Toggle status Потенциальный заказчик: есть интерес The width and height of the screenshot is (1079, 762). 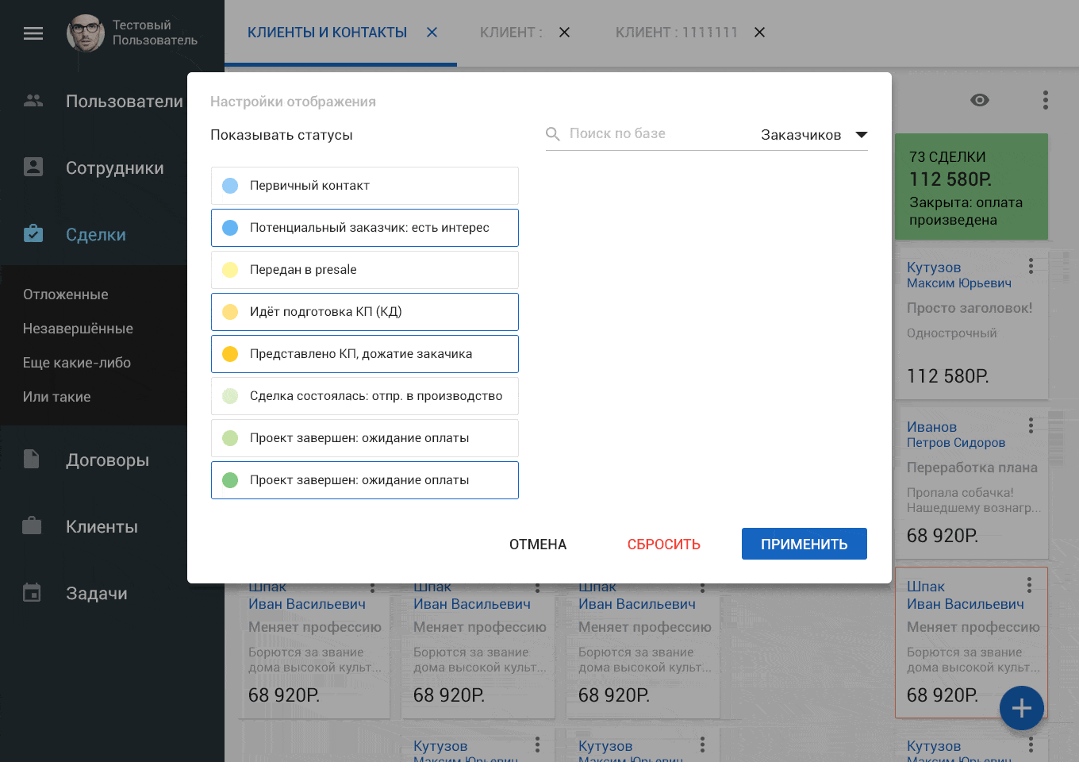pyautogui.click(x=365, y=228)
